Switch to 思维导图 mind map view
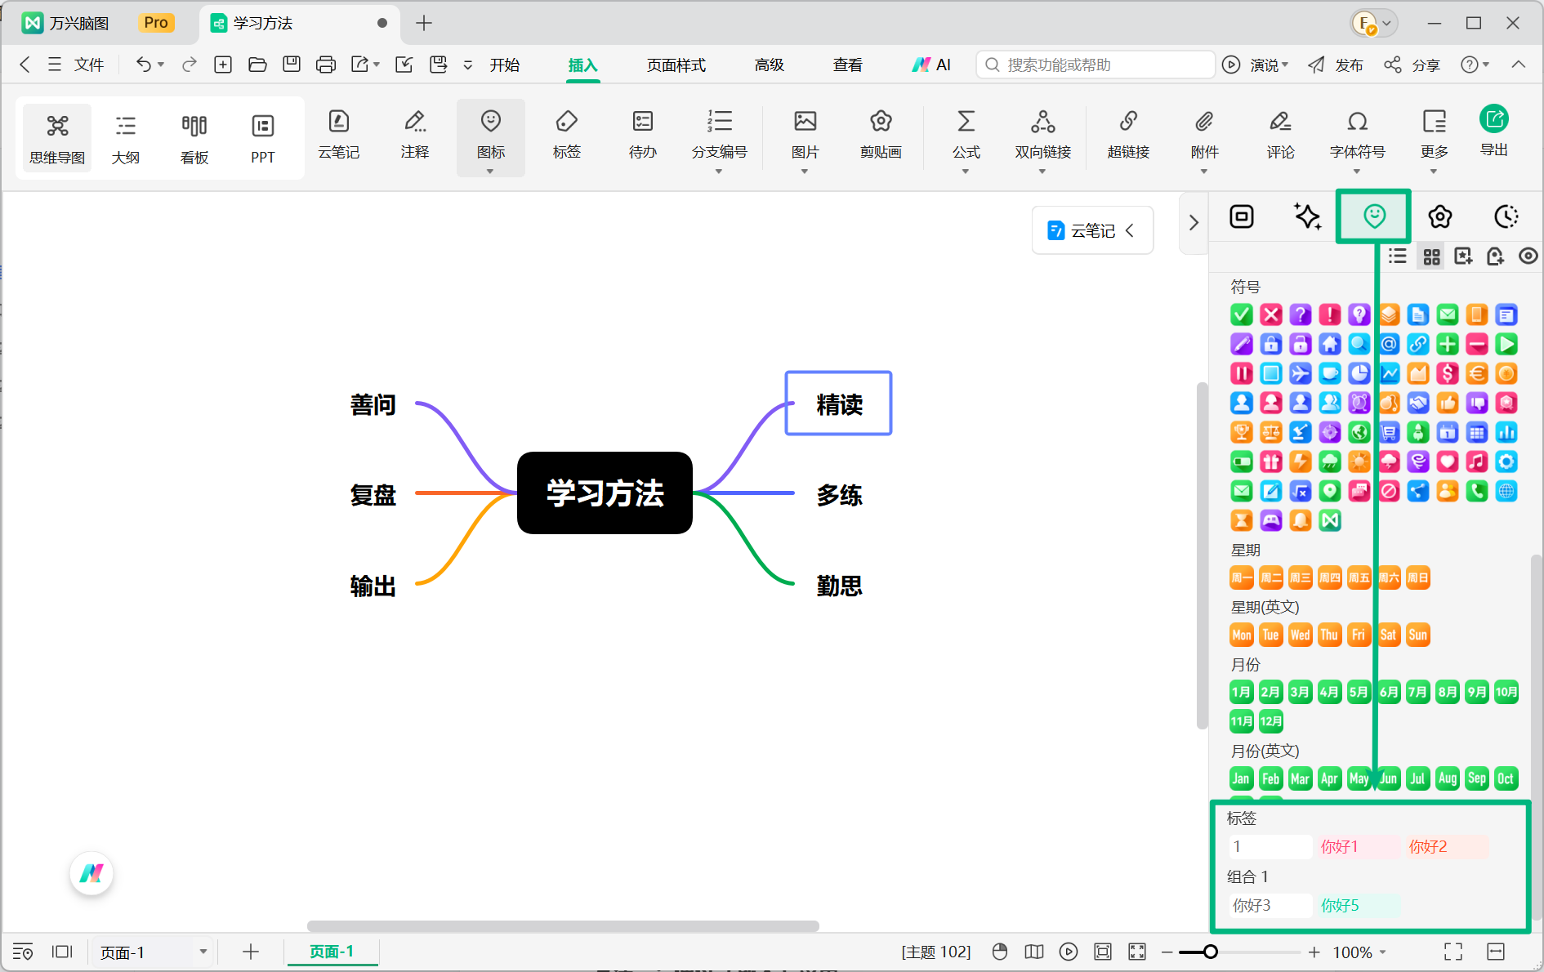This screenshot has height=972, width=1544. (57, 139)
